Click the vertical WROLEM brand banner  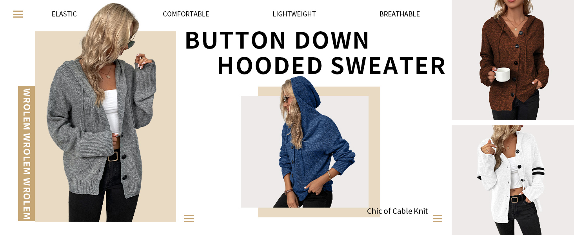coord(26,154)
